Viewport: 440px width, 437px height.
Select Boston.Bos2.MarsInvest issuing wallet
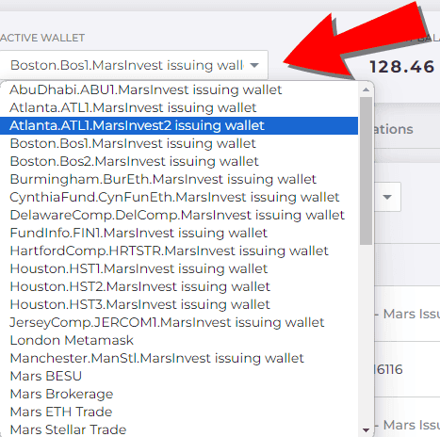[179, 161]
